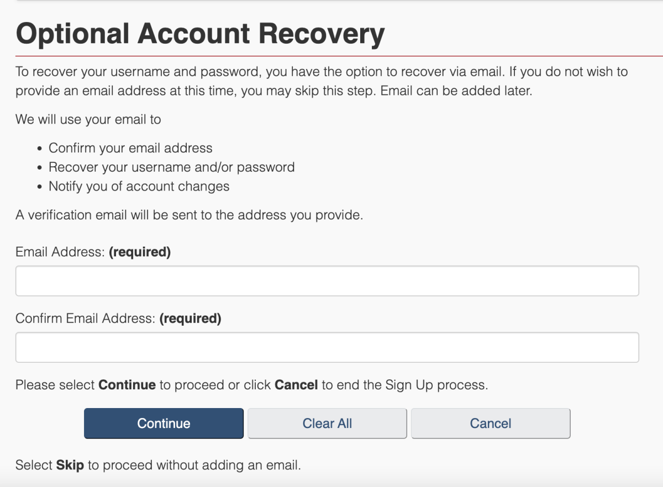Click the Confirm Email Address input field
This screenshot has height=487, width=663.
(x=327, y=347)
